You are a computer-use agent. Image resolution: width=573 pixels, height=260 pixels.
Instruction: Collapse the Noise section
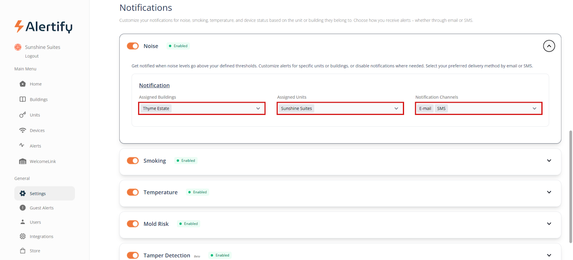(549, 46)
